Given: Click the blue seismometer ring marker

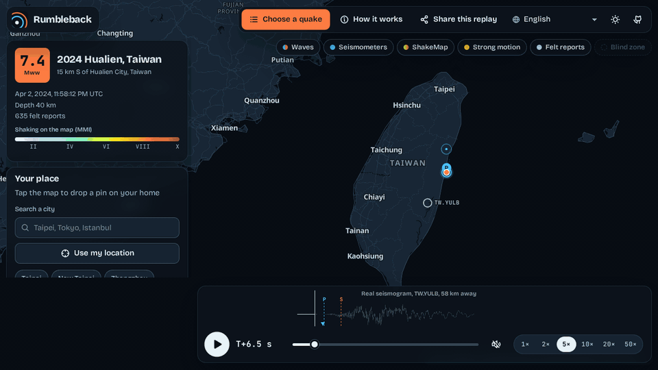Looking at the screenshot, I should coord(446,149).
